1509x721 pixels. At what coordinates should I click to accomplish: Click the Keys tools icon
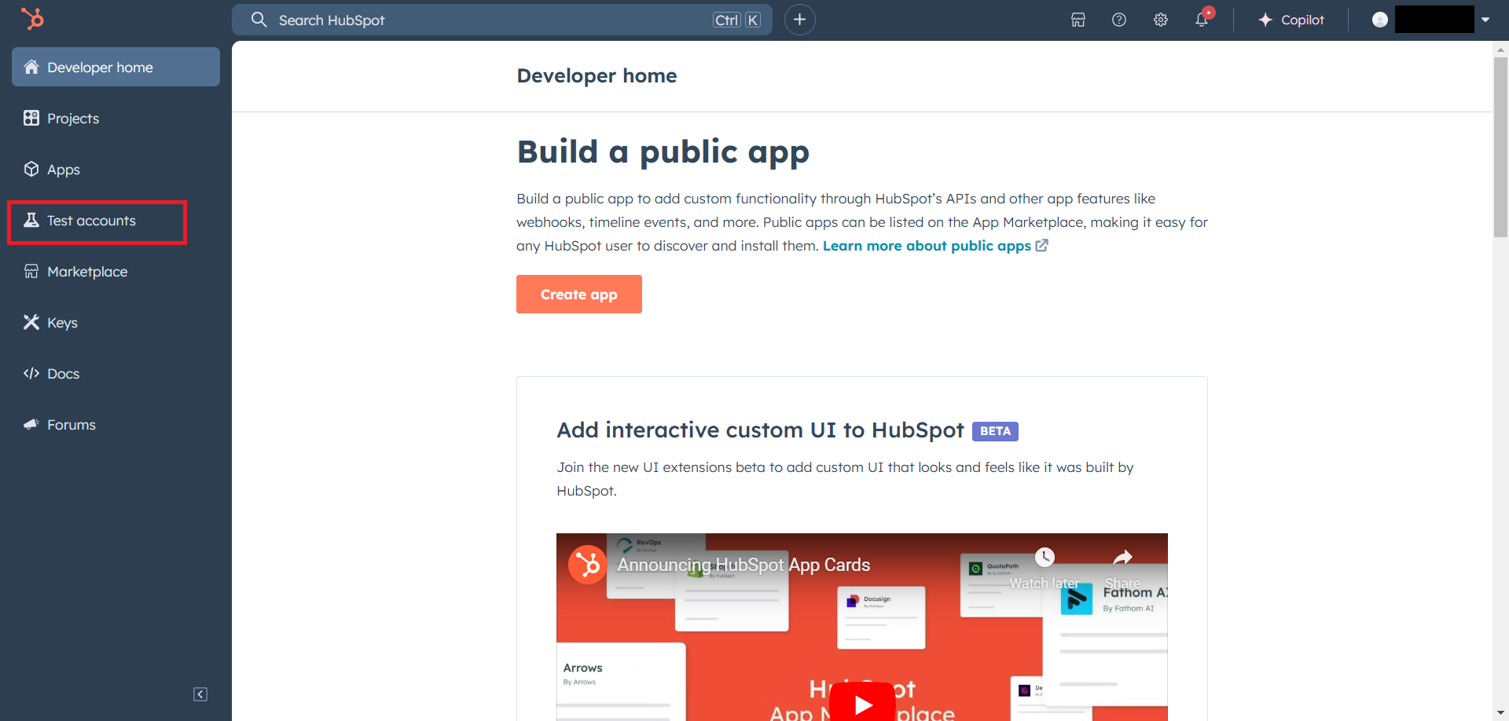[31, 322]
